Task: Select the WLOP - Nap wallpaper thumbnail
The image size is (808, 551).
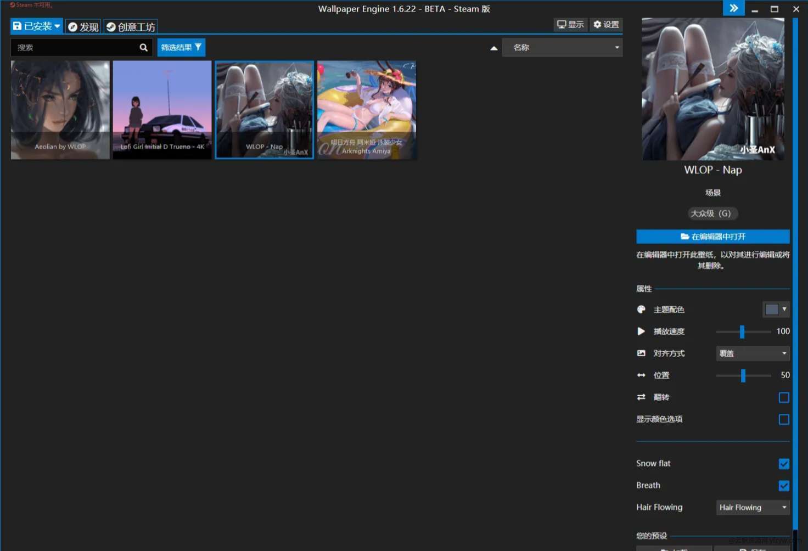Action: (265, 110)
